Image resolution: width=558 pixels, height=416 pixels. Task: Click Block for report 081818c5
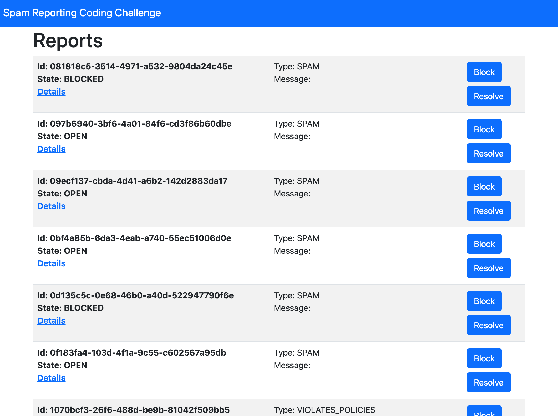coord(484,72)
